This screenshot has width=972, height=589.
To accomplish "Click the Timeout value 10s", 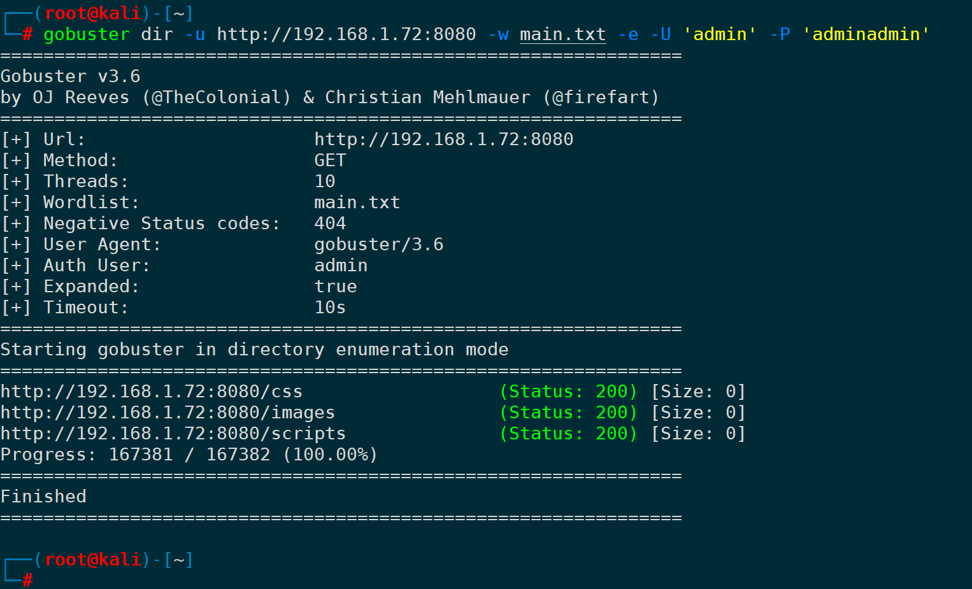I will click(x=331, y=308).
